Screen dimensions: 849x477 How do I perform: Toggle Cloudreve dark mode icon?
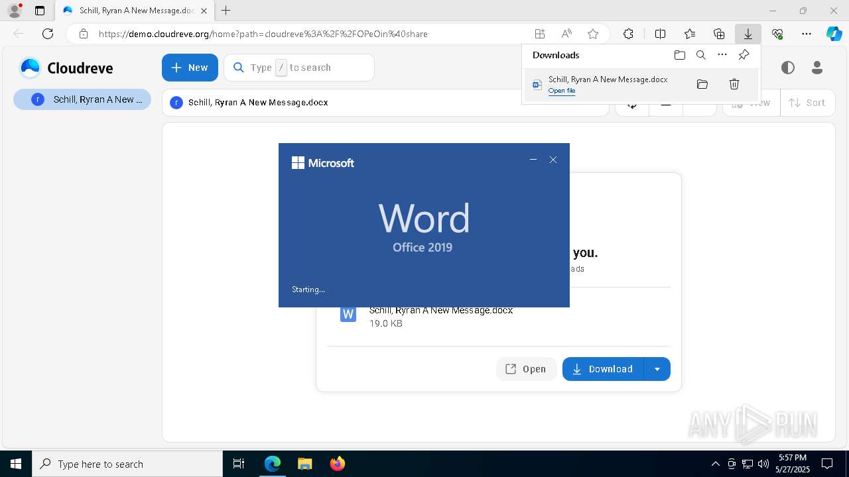787,68
